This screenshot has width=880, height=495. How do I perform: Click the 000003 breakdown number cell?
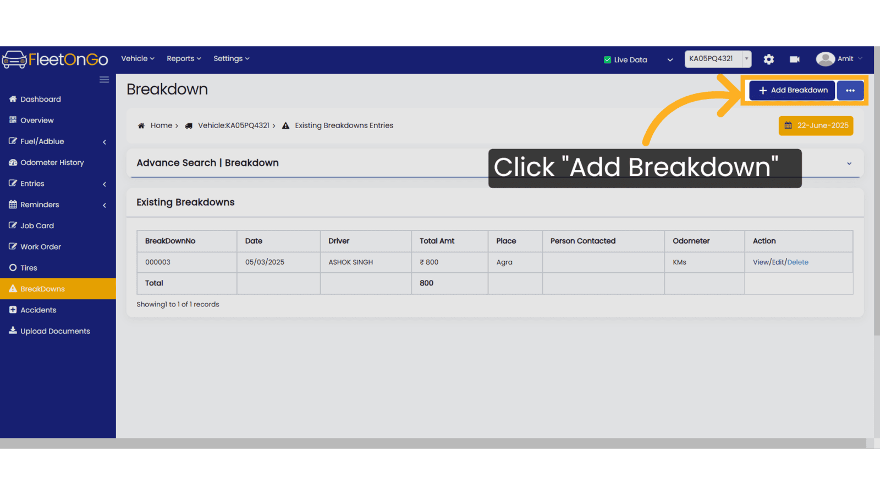click(187, 262)
